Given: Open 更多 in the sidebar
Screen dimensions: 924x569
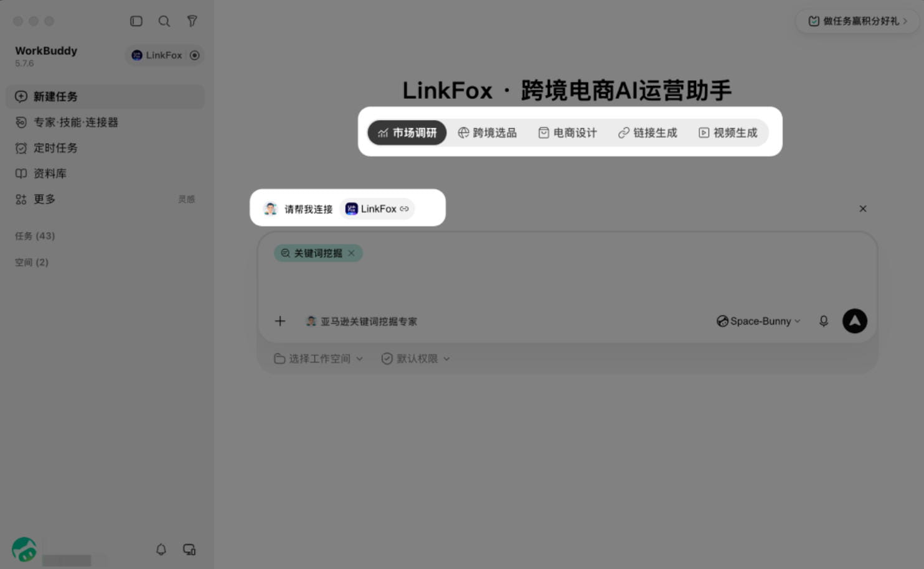Looking at the screenshot, I should tap(44, 199).
